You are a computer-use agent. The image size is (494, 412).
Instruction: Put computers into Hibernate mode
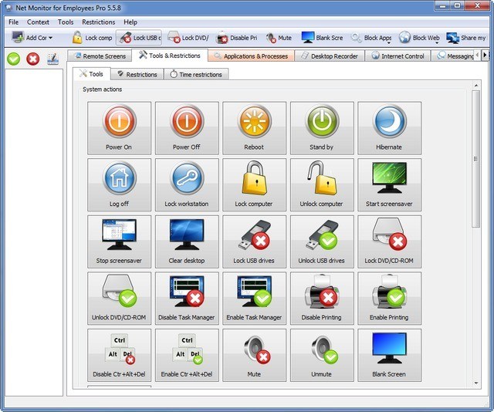(x=390, y=127)
